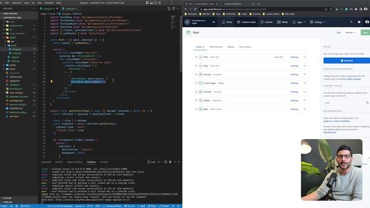This screenshot has height=208, width=370.
Task: Create a new terminal with plus icon
Action: point(158,162)
